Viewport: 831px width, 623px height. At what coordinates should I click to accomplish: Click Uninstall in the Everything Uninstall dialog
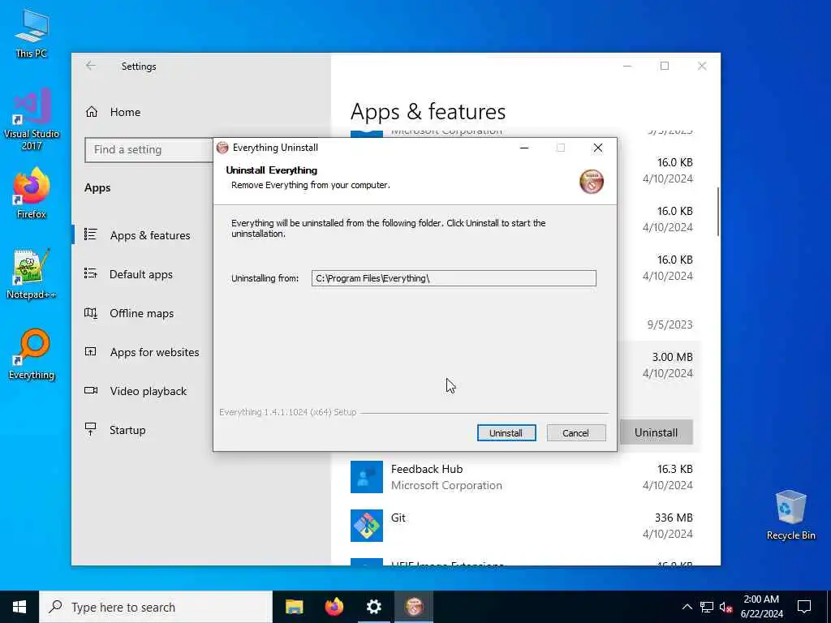pyautogui.click(x=506, y=433)
